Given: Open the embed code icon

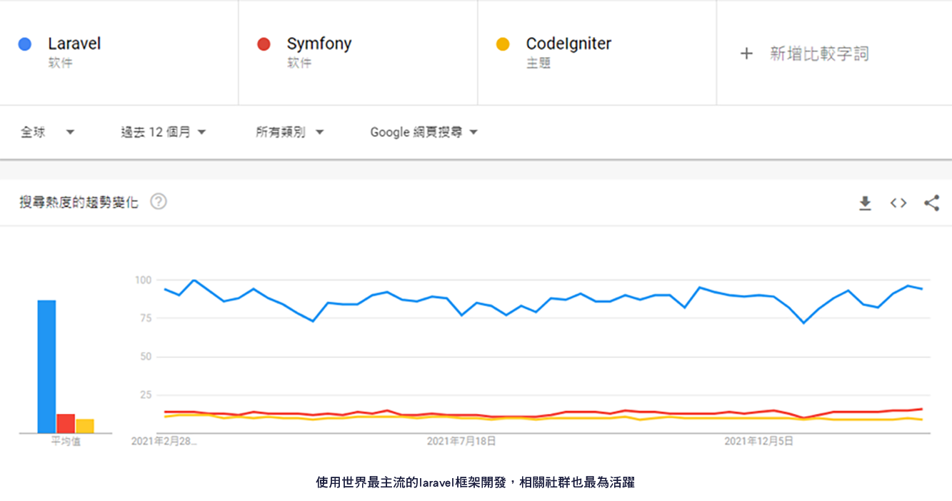Looking at the screenshot, I should pos(898,203).
